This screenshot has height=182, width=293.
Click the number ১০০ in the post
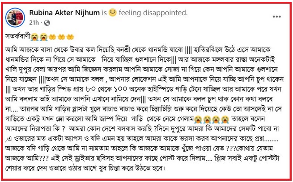pos(120,89)
